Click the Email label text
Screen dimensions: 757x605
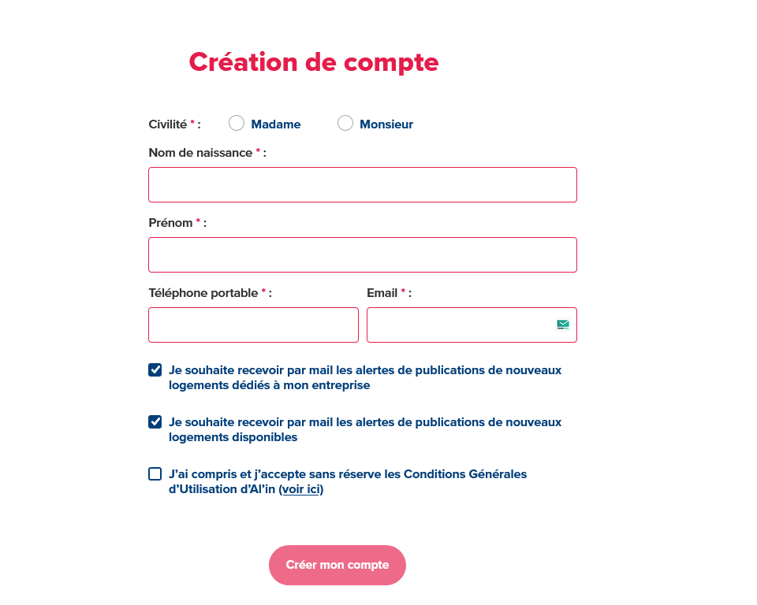tap(382, 292)
